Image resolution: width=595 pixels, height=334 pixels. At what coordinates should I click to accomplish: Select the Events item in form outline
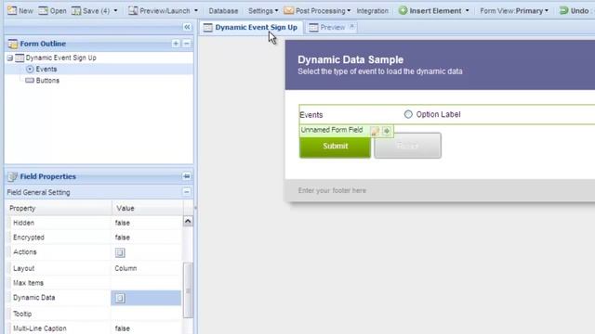pyautogui.click(x=46, y=70)
